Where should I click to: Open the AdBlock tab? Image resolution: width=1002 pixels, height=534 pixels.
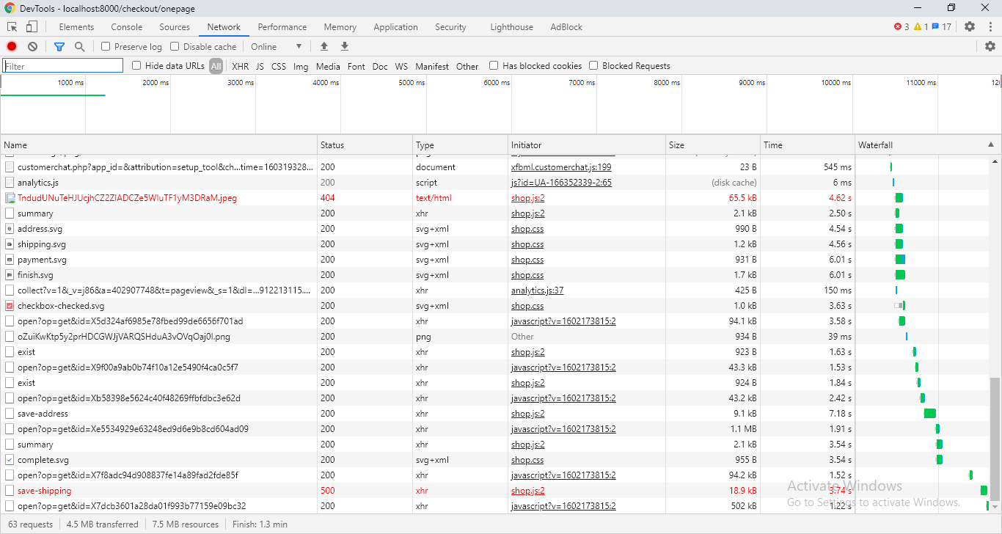click(x=566, y=27)
